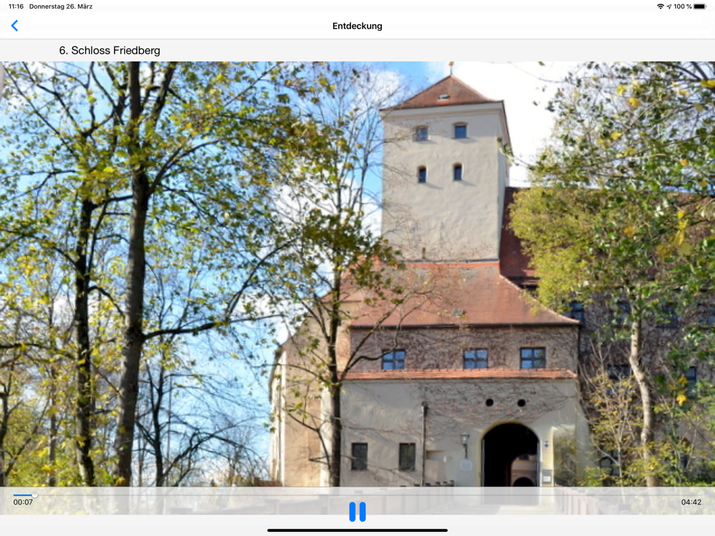Go back using the blue chevron

(x=14, y=26)
